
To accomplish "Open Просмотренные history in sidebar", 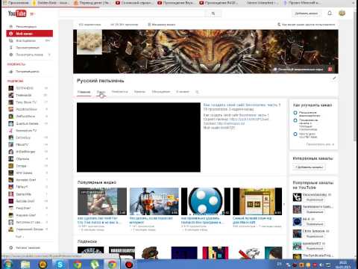I will [x=30, y=48].
